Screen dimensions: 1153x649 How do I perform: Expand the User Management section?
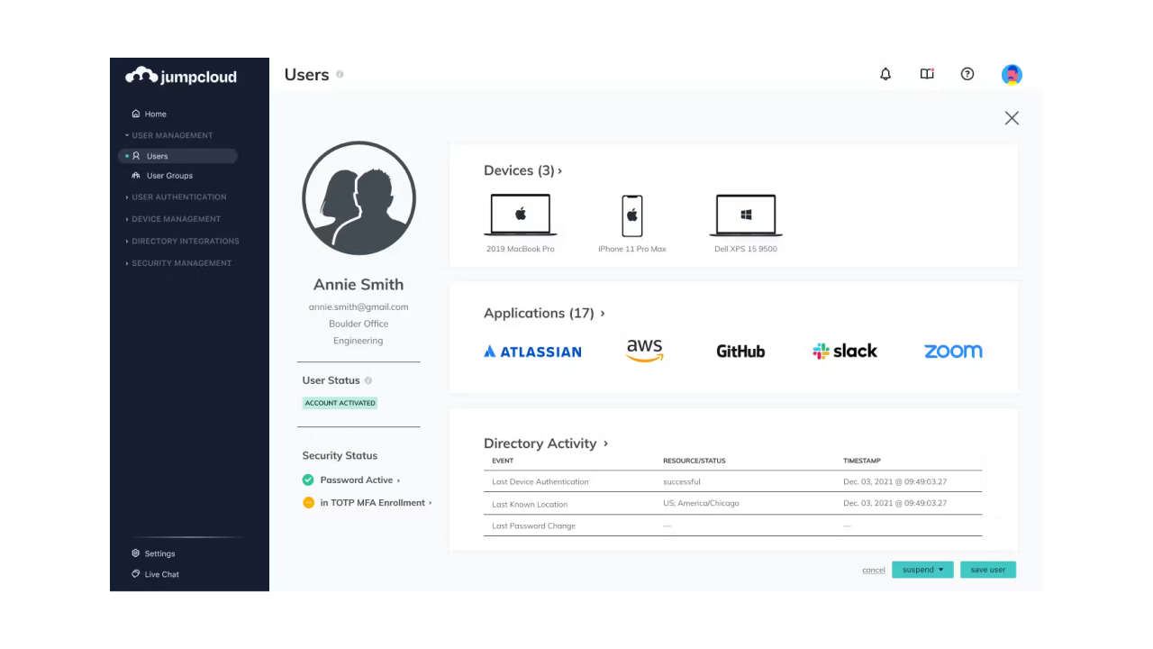[x=169, y=135]
